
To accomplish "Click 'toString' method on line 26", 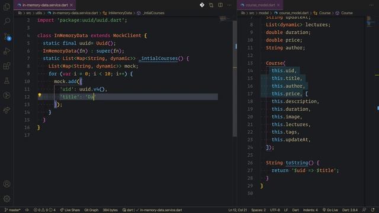I will (297, 163).
